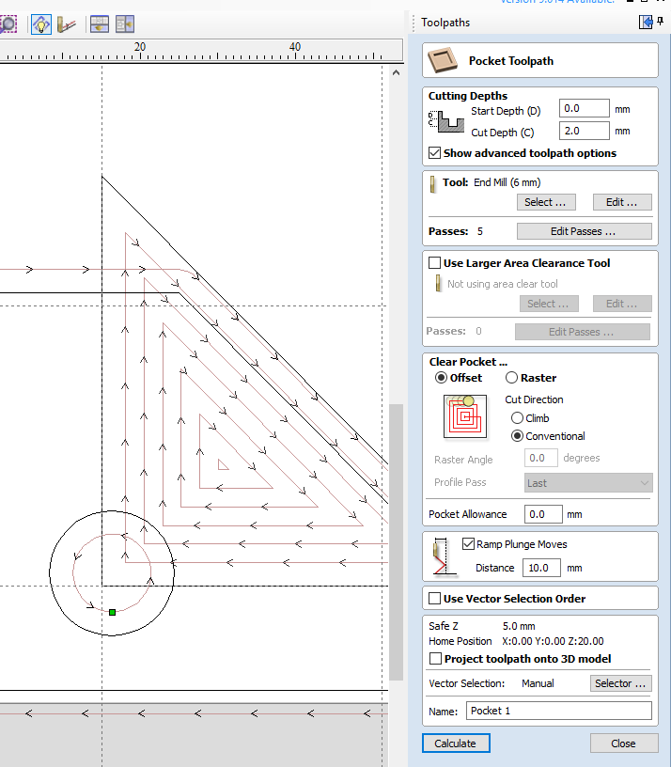Image resolution: width=671 pixels, height=767 pixels.
Task: Uncheck Show advanced toolpath options
Action: click(434, 153)
